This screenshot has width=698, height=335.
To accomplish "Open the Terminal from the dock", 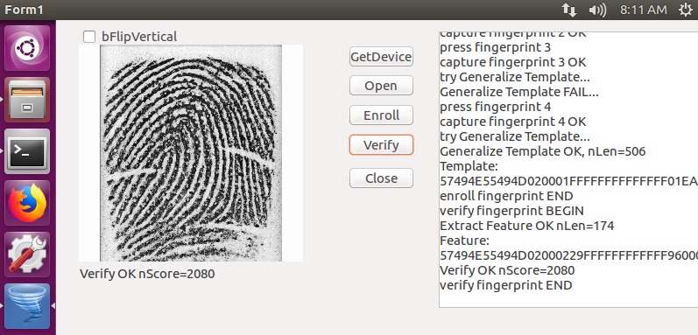I will [27, 151].
